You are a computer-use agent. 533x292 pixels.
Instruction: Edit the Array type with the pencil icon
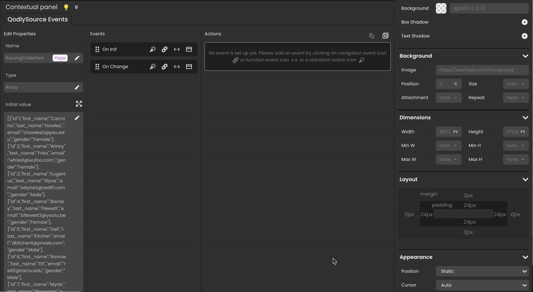click(x=77, y=87)
